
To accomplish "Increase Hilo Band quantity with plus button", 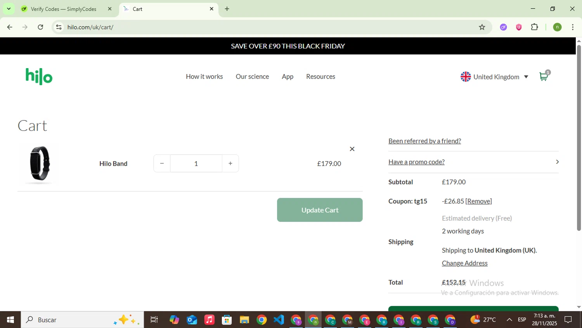I will pos(230,163).
